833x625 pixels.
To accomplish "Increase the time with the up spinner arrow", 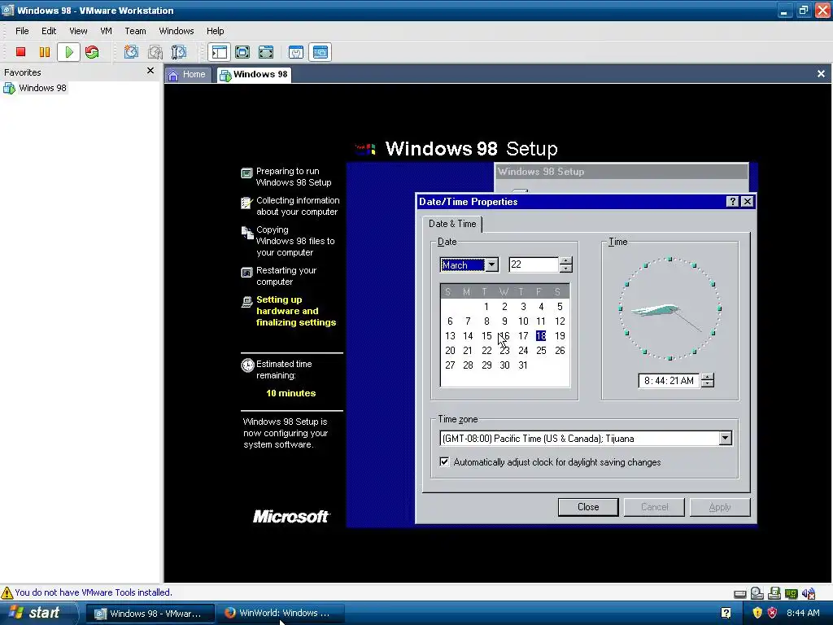I will pyautogui.click(x=707, y=377).
